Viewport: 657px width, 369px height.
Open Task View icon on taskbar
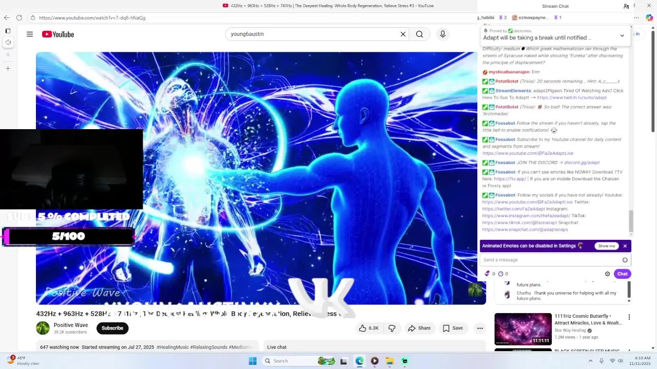(x=344, y=361)
